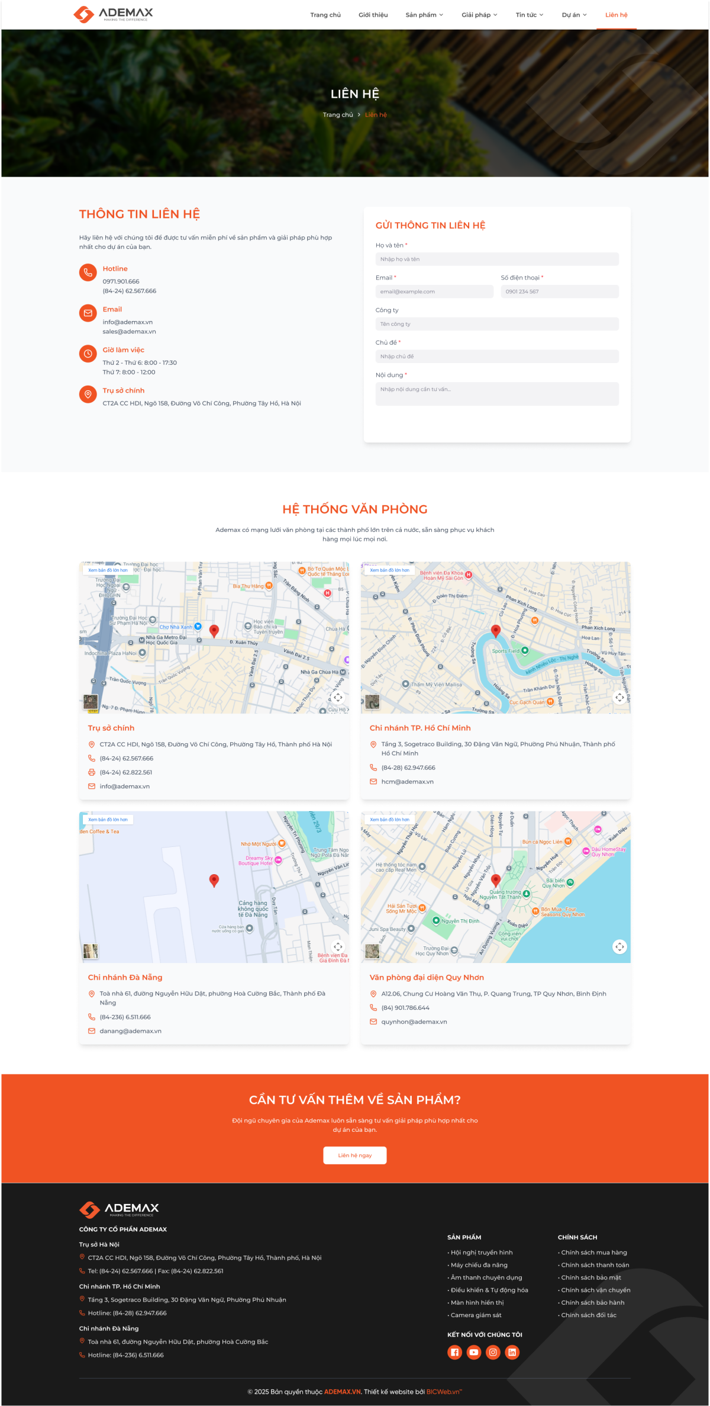Open the Tin tức dropdown menu
The image size is (710, 1406).
[529, 15]
